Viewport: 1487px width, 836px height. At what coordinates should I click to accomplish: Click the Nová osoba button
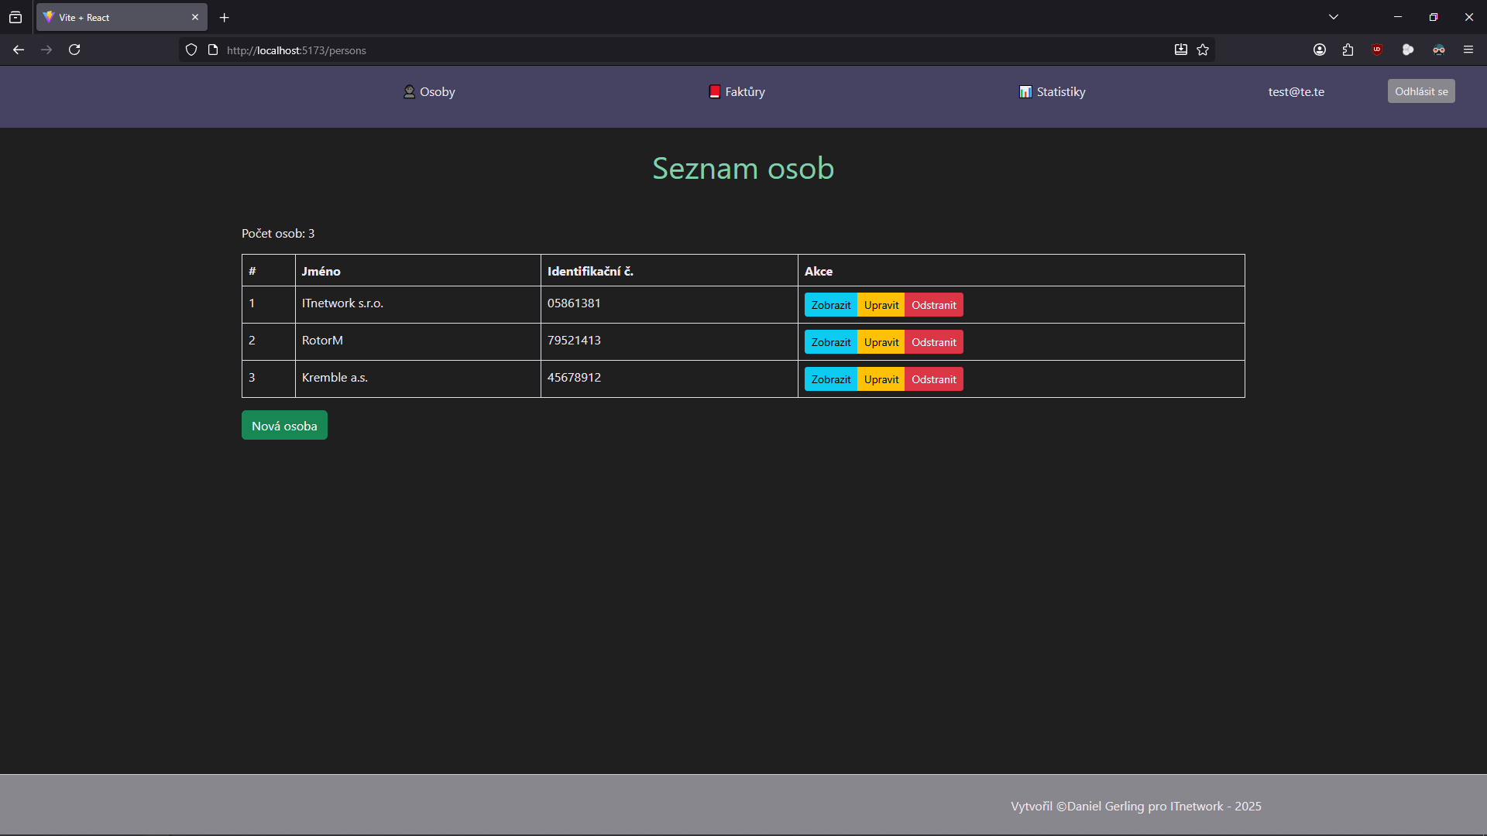tap(284, 425)
